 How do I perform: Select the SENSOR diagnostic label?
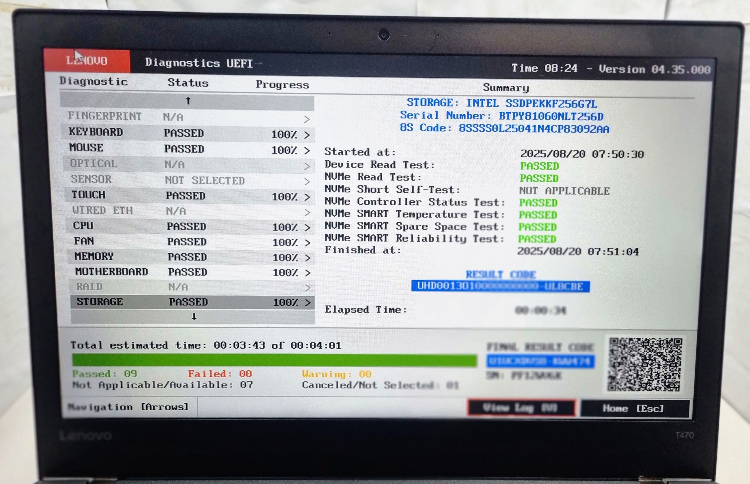click(x=91, y=179)
